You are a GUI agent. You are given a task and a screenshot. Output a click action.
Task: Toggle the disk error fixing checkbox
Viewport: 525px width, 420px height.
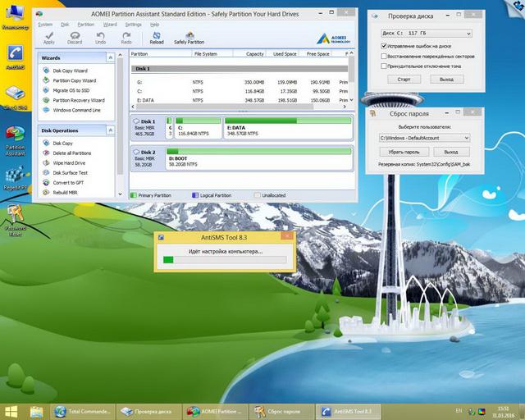click(384, 46)
